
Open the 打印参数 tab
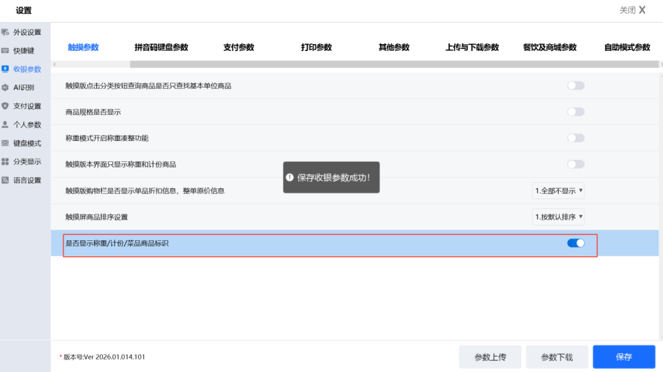click(x=316, y=47)
